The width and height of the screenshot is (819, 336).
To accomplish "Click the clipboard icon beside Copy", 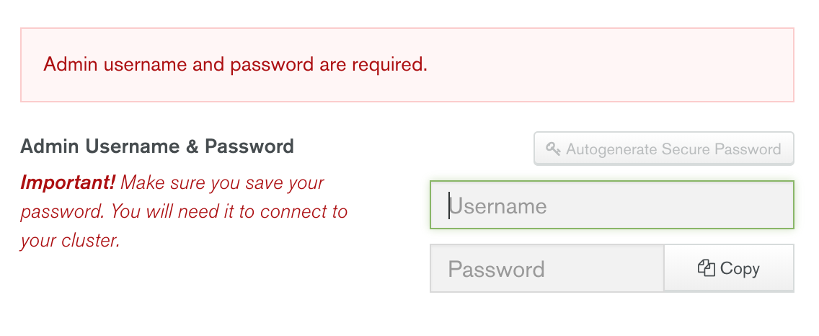I will [x=706, y=268].
